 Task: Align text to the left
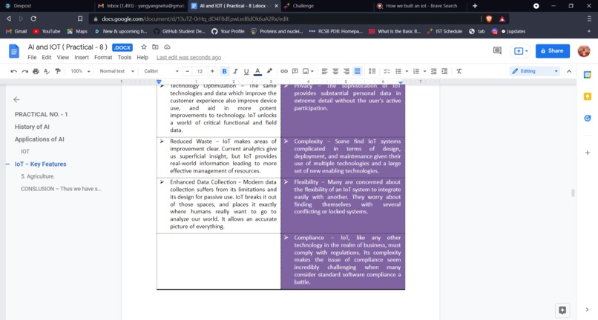[324, 71]
